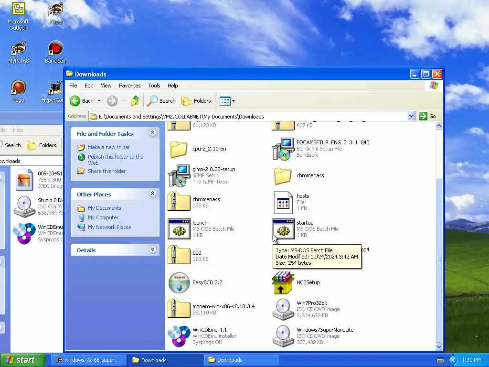The height and width of the screenshot is (367, 489).
Task: Go to My Computer link
Action: pos(103,217)
